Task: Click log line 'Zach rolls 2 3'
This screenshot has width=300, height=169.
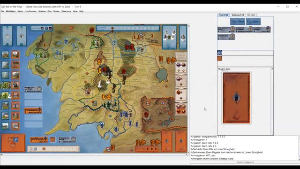Action: point(203,146)
